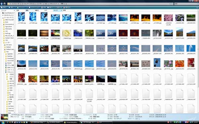This screenshot has height=124, width=199.
Task: Switch to _7077919.jpg viewer taskbar button
Action: point(88,122)
